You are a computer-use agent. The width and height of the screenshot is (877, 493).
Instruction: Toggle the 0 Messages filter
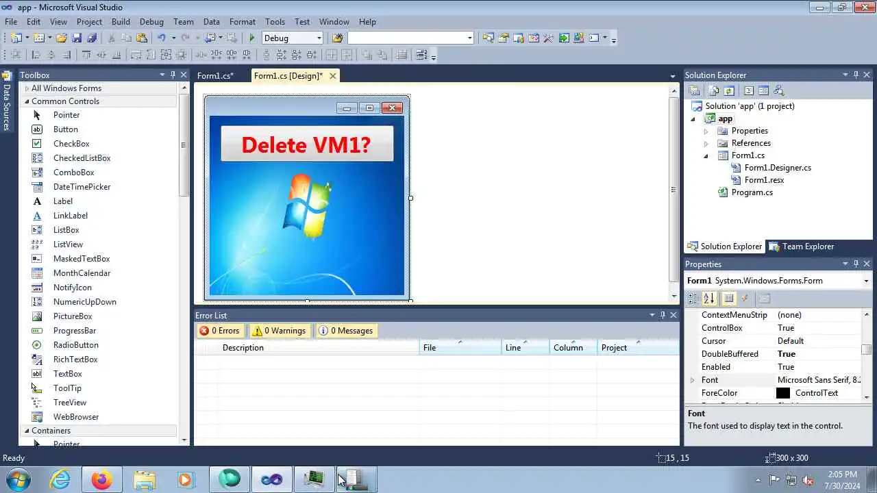pos(346,331)
